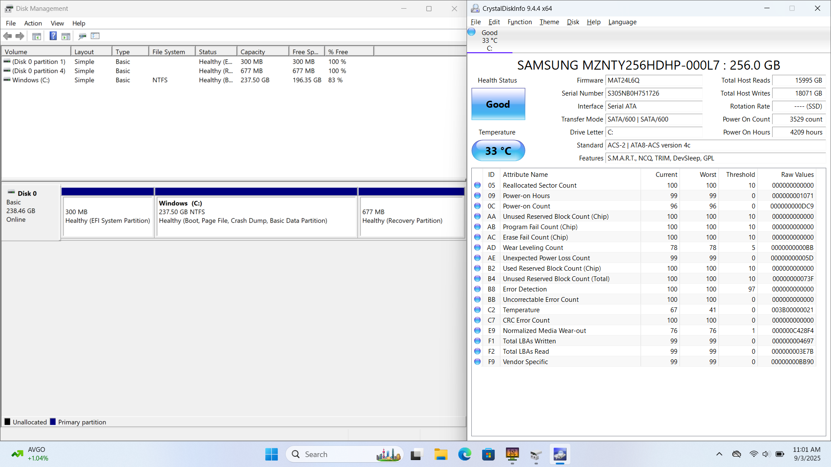
Task: Open Action menu in Disk Management
Action: tap(33, 23)
